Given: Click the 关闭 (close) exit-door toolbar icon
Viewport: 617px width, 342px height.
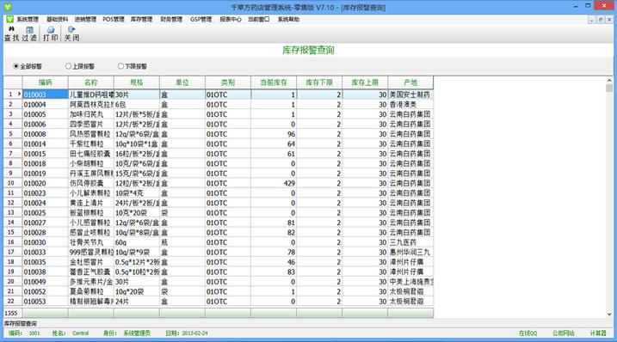Looking at the screenshot, I should pos(71,29).
